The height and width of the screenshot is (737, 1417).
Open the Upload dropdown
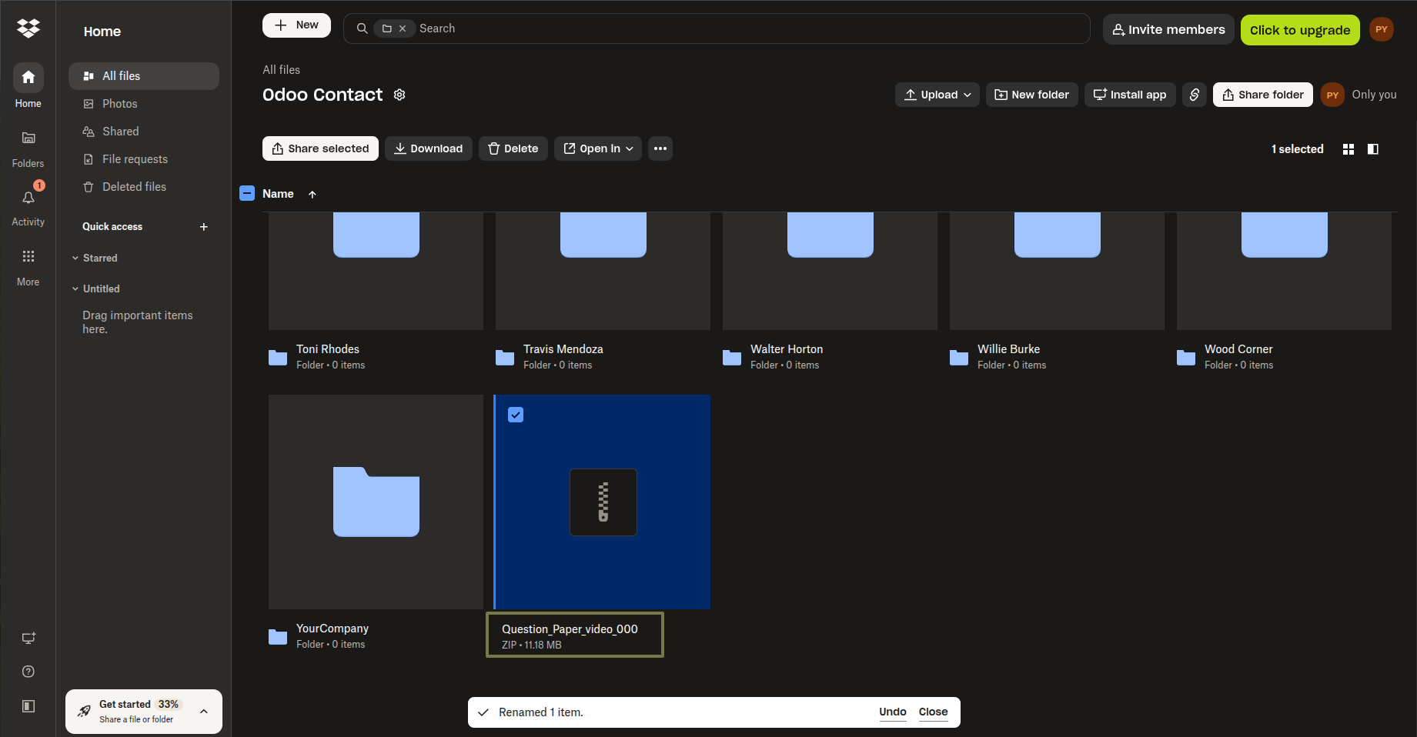click(937, 95)
